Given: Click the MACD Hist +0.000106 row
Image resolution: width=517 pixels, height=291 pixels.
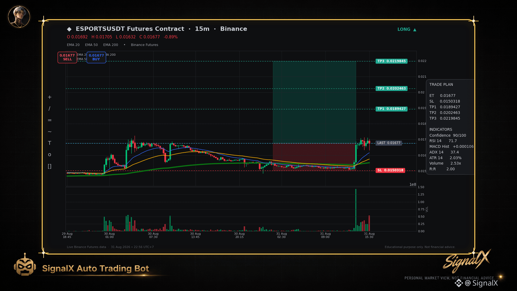Looking at the screenshot, I should (451, 147).
